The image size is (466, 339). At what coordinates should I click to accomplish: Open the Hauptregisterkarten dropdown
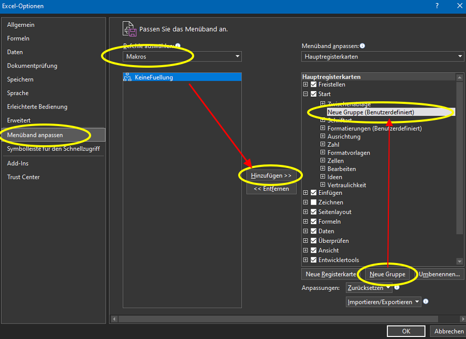tap(383, 56)
